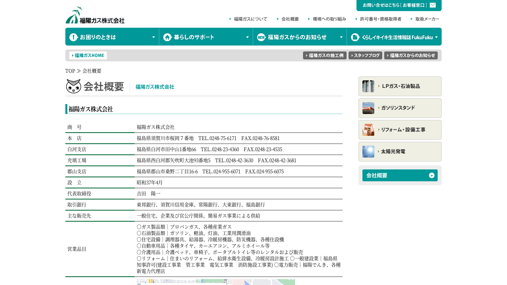Click the owl mascot icon beside 会社概要
Screen dimensions: 507x285
74,86
